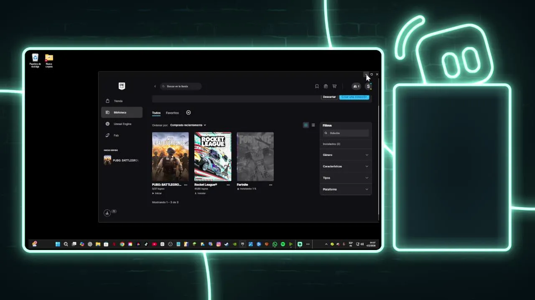
Task: Expand the Género filter
Action: click(x=346, y=155)
